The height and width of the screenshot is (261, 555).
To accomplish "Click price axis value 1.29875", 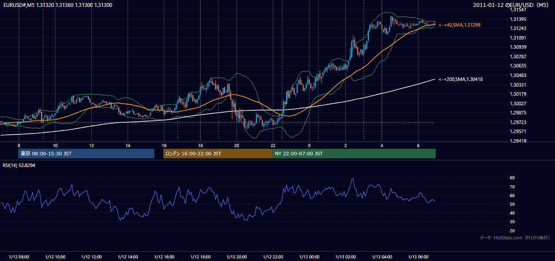I will [x=518, y=113].
